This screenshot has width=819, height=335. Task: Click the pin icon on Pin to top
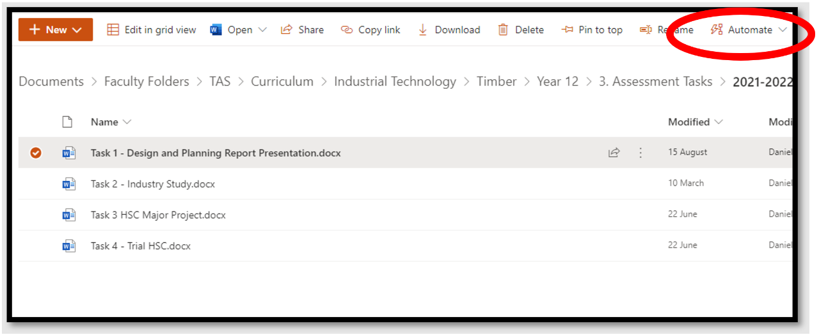point(568,29)
